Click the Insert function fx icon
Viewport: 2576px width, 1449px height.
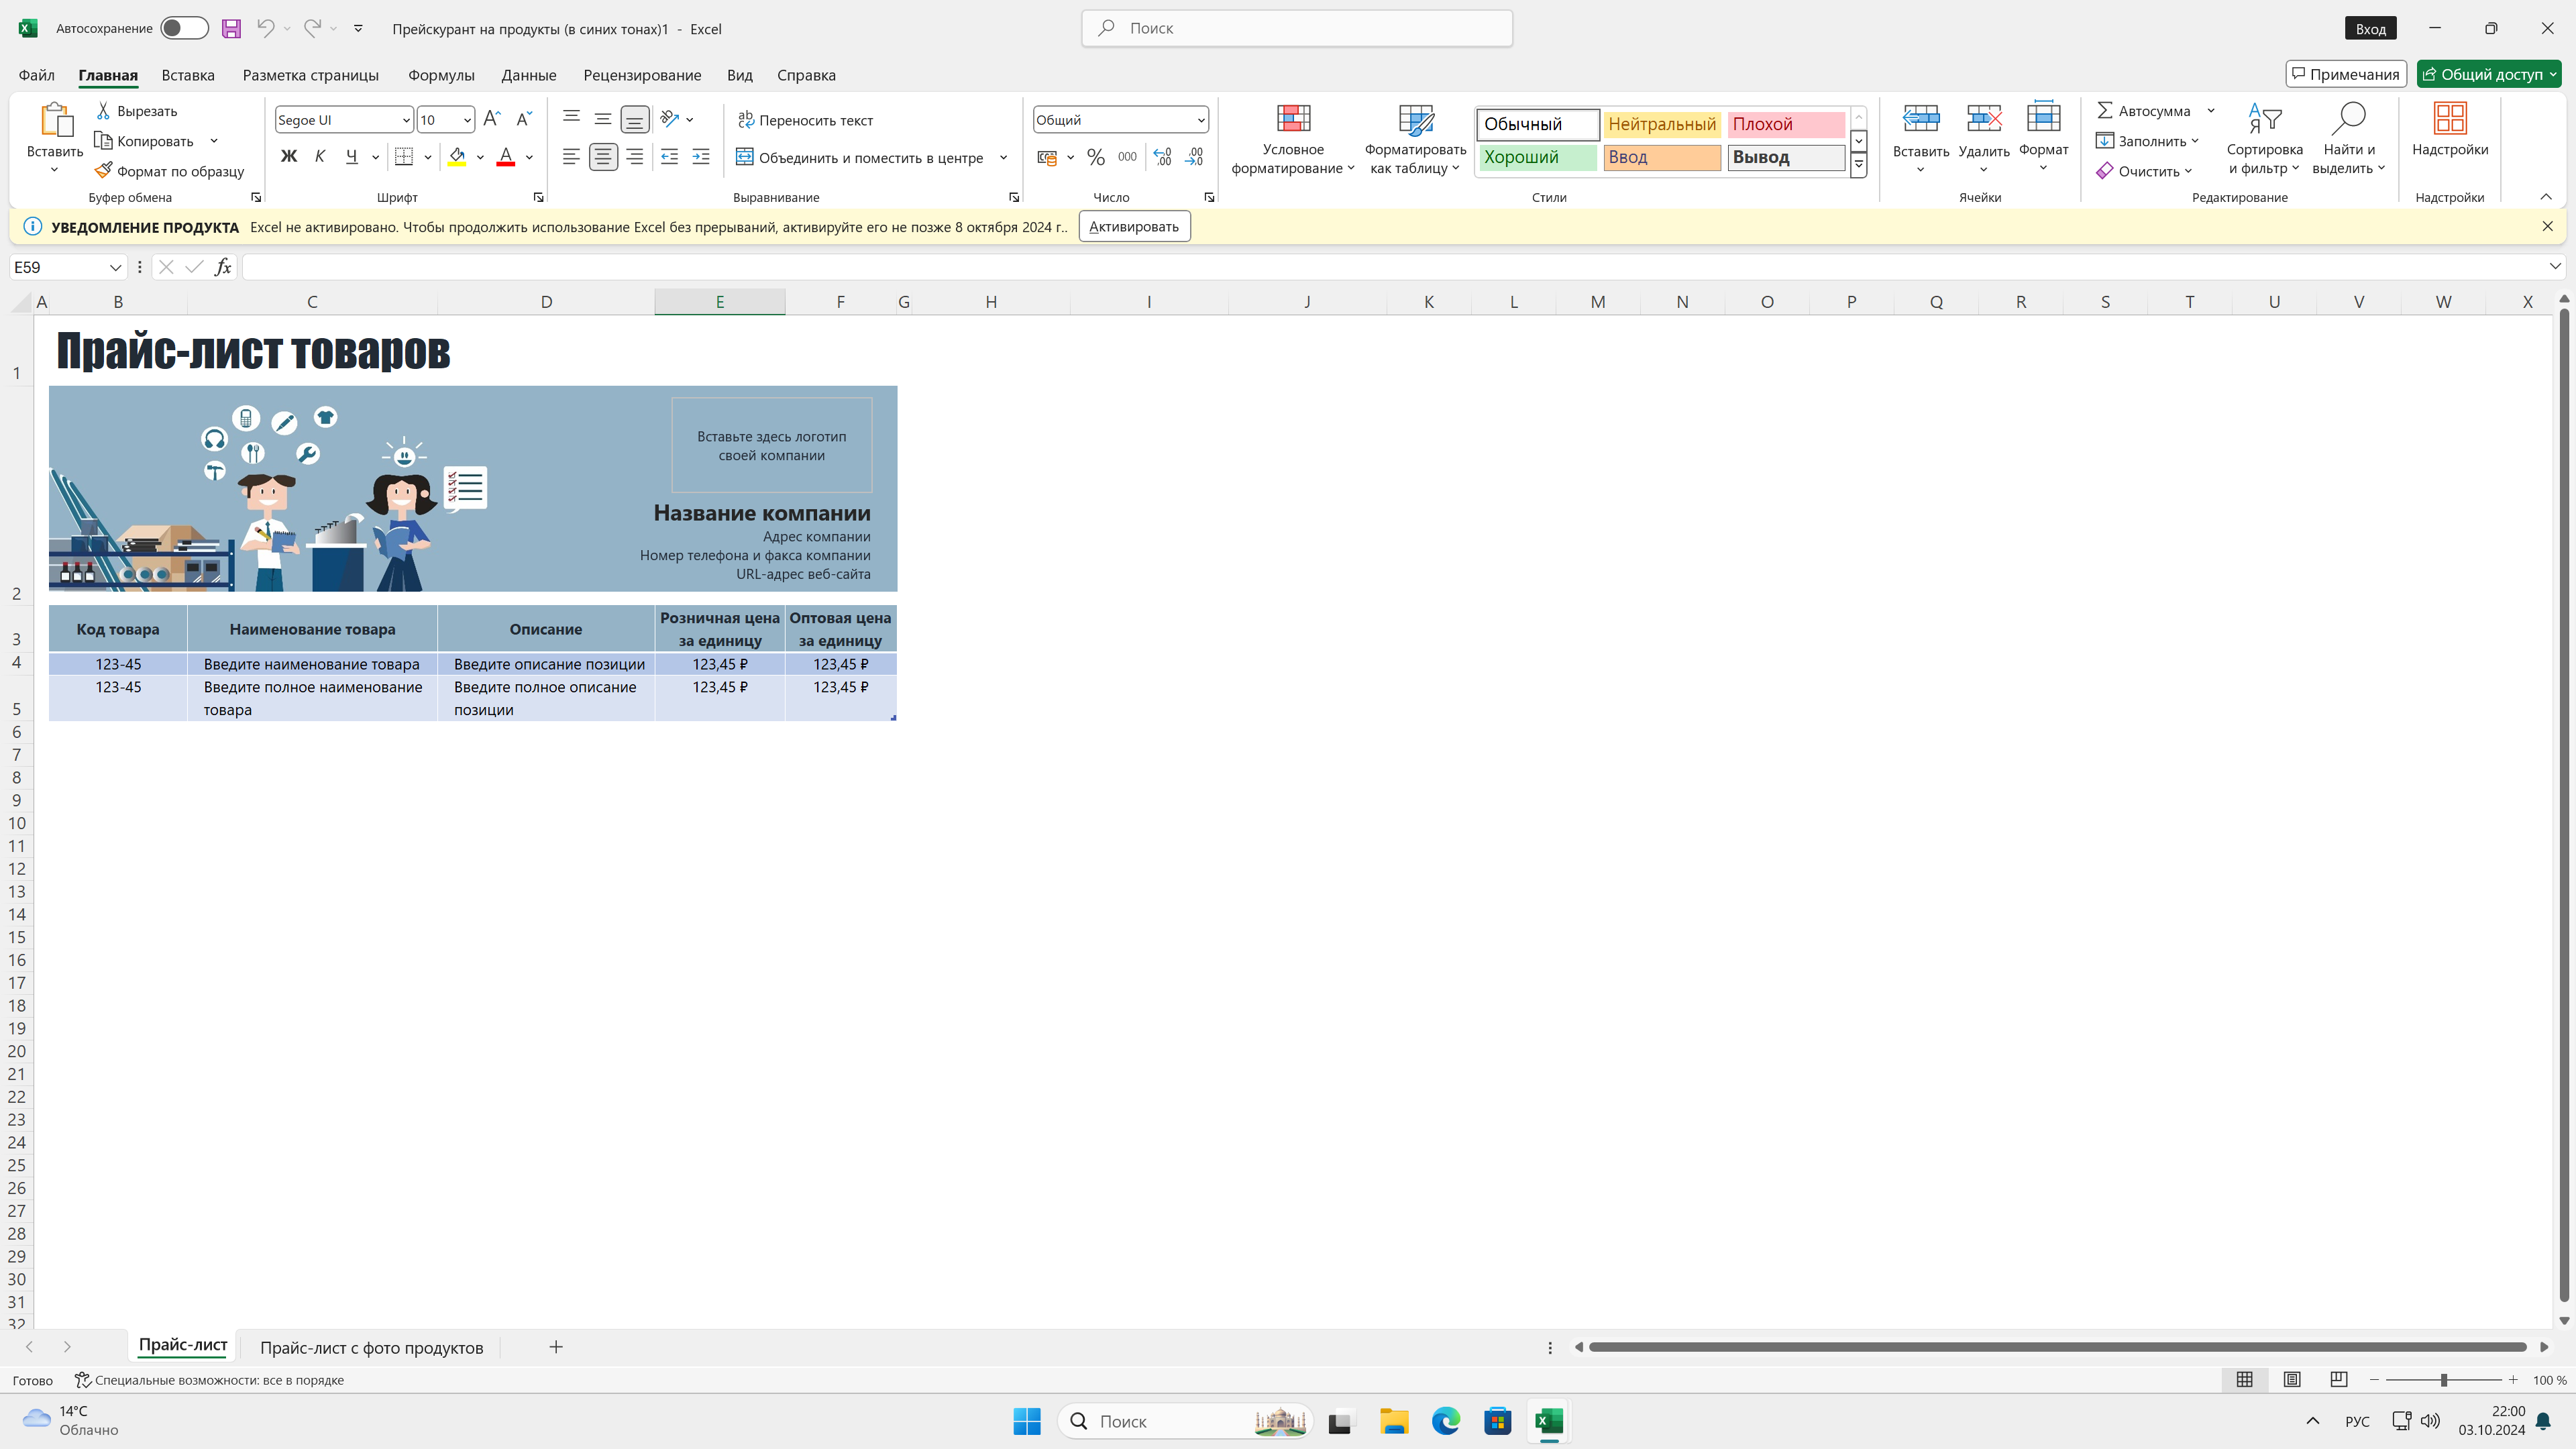click(223, 267)
